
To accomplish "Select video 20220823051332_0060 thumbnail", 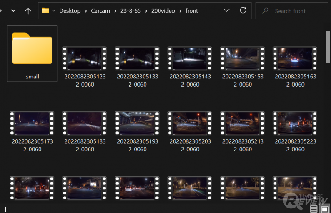I will coord(137,58).
